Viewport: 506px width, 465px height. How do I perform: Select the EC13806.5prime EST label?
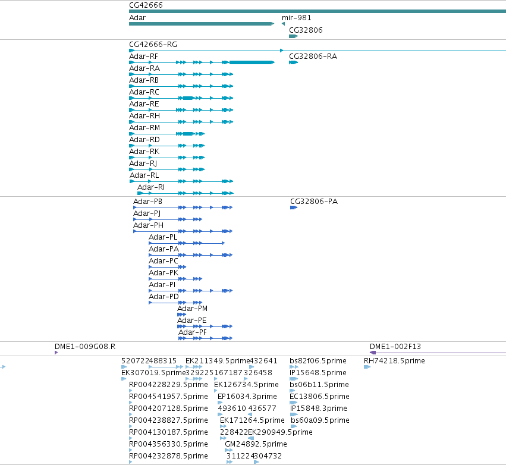pyautogui.click(x=319, y=397)
